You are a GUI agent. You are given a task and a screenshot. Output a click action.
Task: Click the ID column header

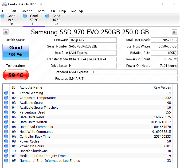pyautogui.click(x=14, y=87)
